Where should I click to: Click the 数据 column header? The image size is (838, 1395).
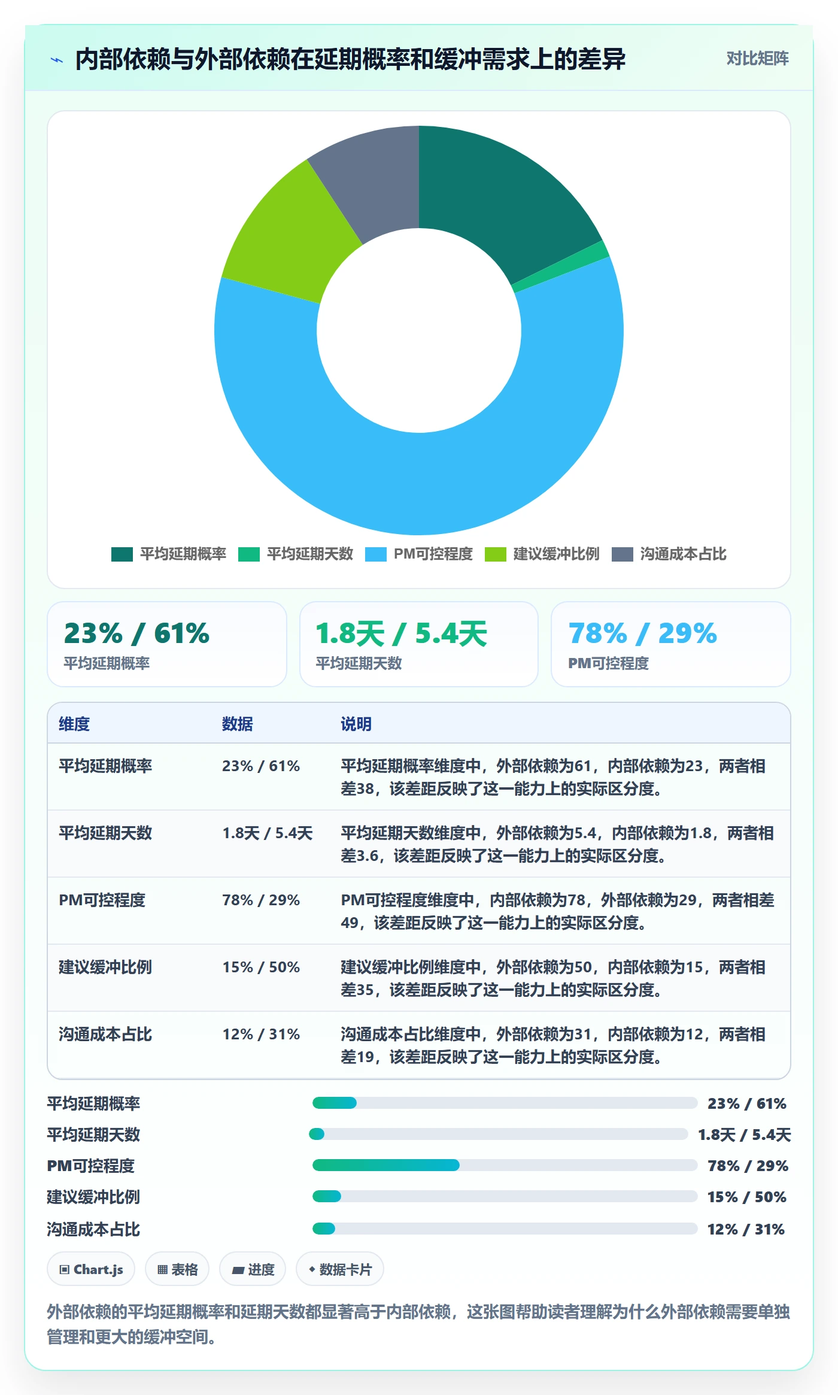coord(238,724)
